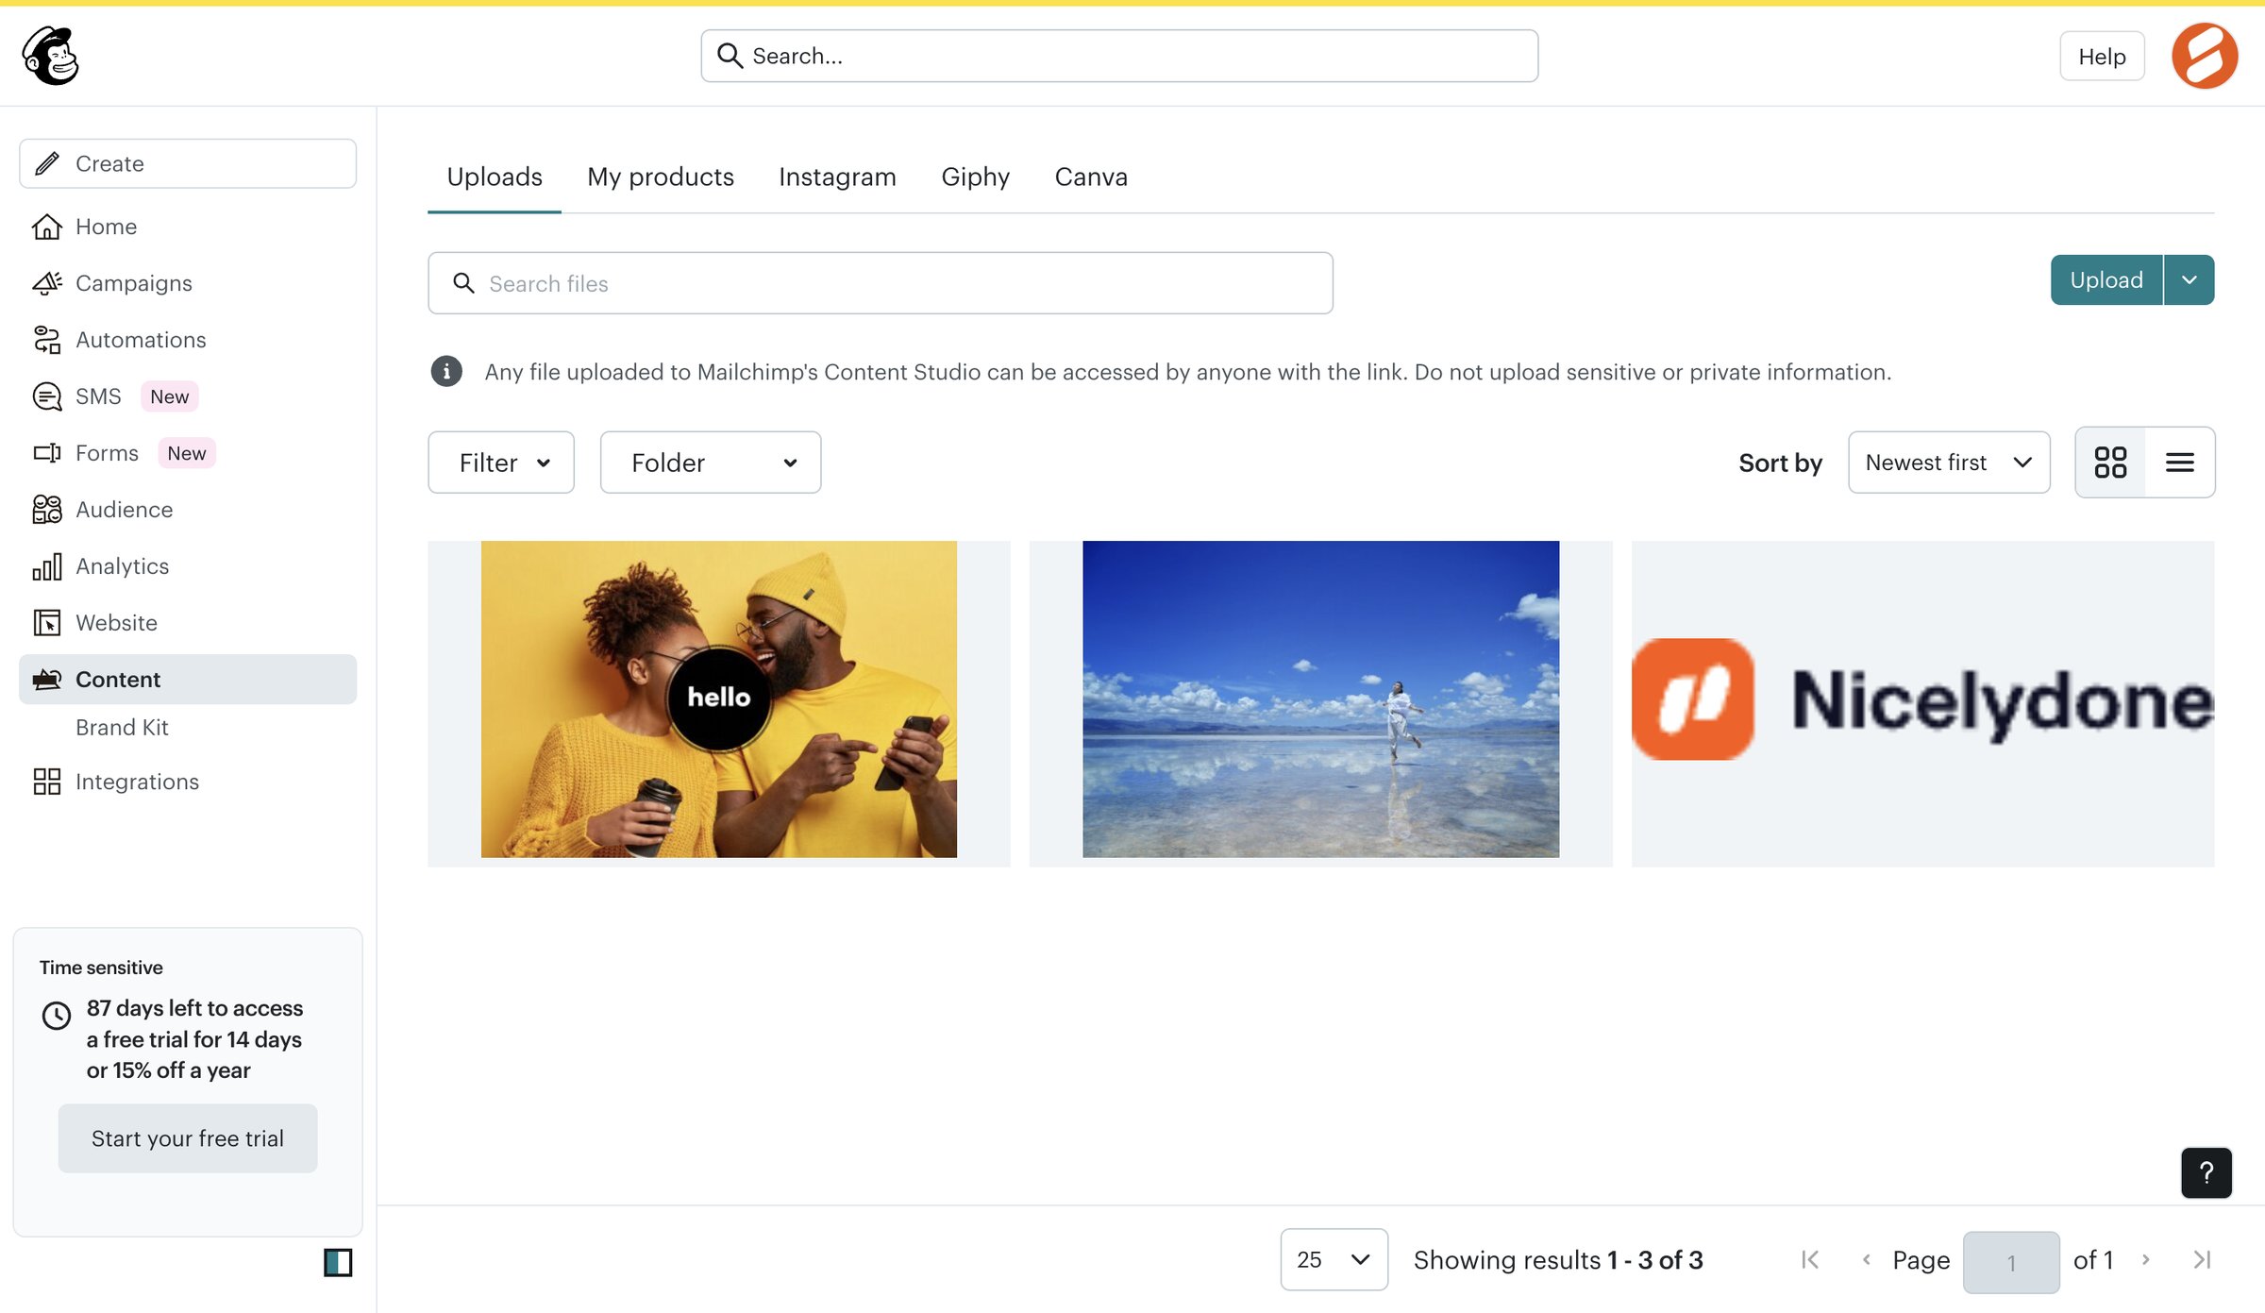
Task: Expand the Upload options arrow
Action: 2189,280
